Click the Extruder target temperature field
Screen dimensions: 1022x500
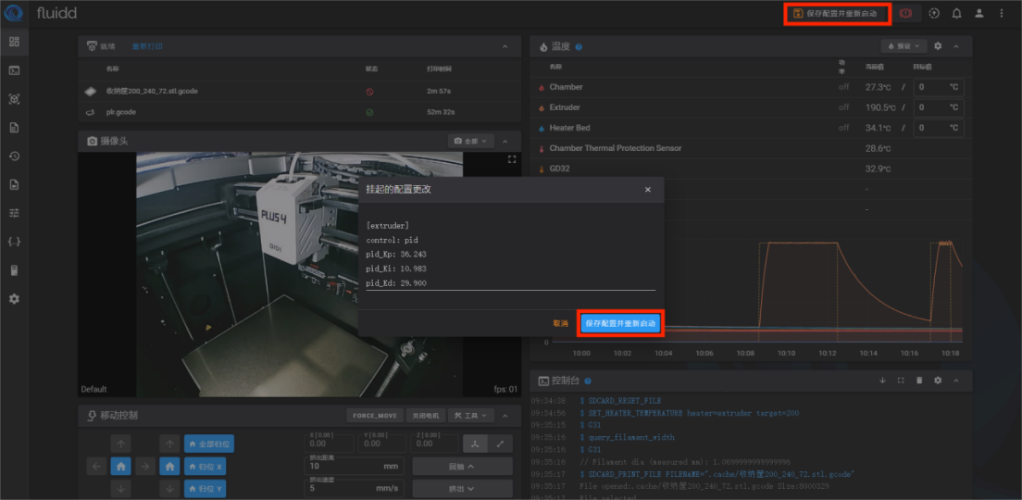point(935,107)
